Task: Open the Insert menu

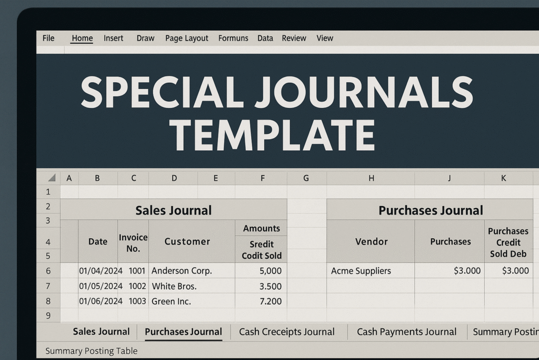Action: point(113,38)
